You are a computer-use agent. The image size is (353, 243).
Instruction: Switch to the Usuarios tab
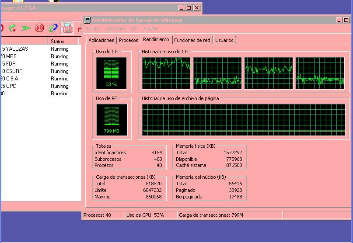224,40
